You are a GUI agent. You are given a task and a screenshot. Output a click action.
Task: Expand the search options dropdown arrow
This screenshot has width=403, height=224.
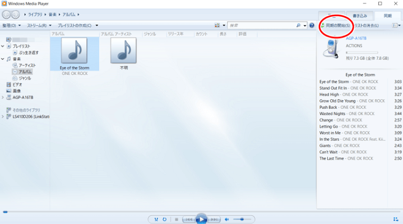click(x=305, y=25)
